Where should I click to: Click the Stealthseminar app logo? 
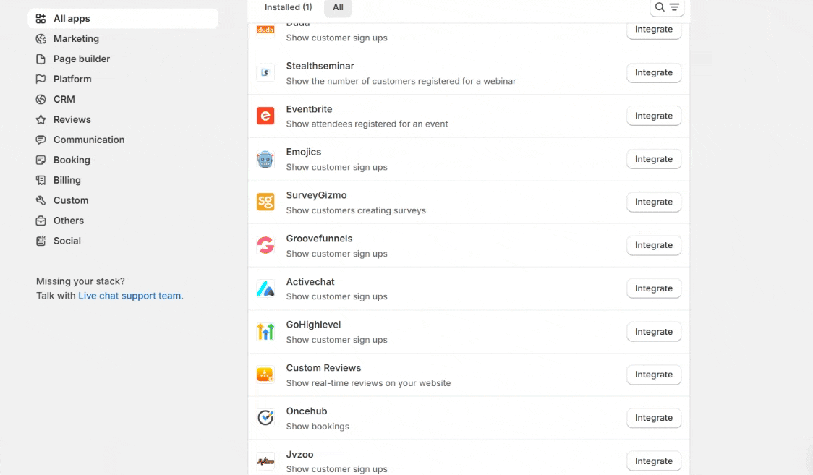(265, 72)
